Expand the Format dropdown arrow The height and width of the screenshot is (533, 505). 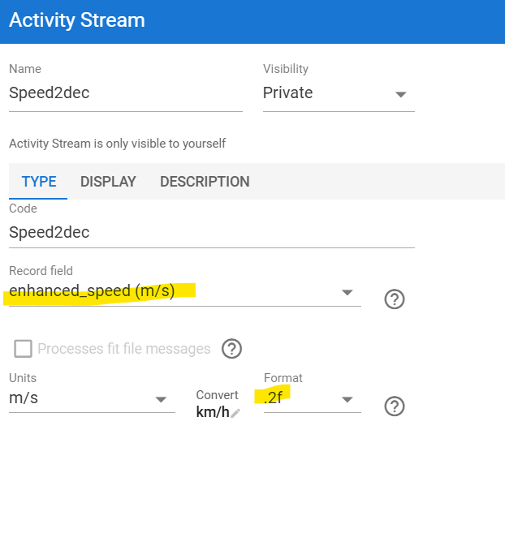[x=347, y=399]
